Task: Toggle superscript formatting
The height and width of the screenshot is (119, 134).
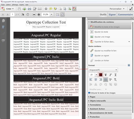Action: coord(111,80)
